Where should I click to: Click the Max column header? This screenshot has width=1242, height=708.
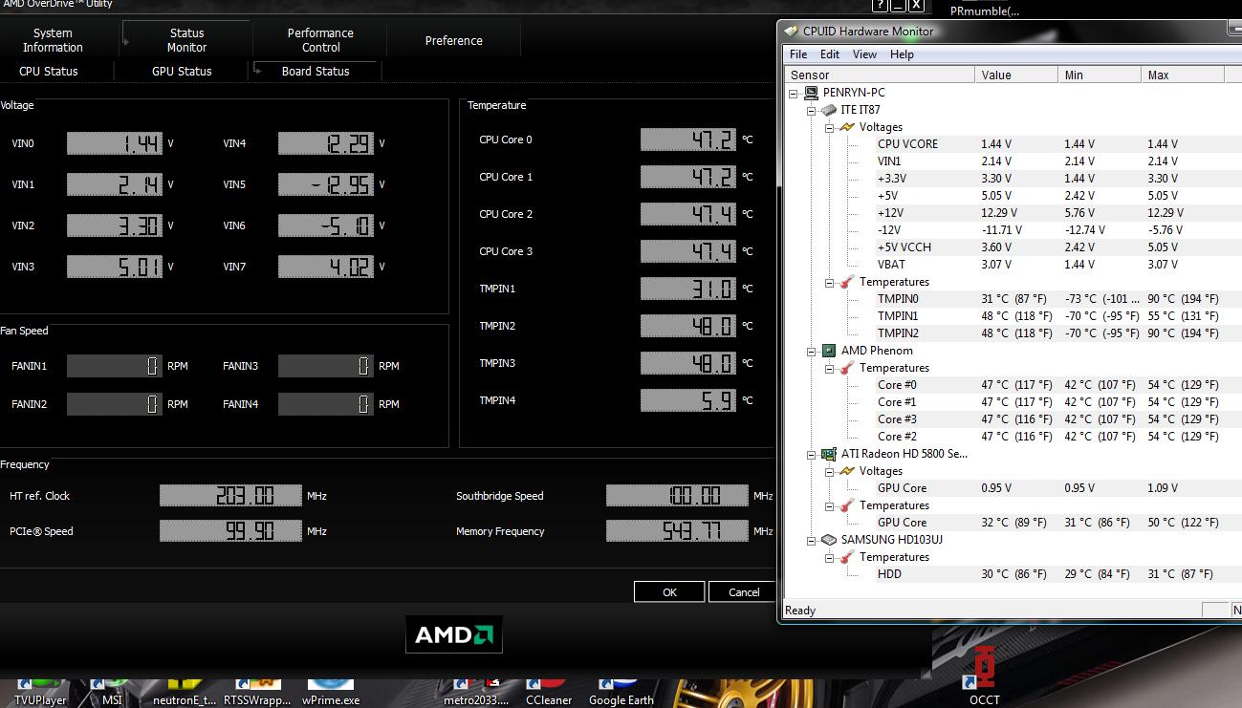click(1183, 75)
